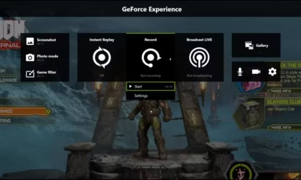The image size is (301, 180).
Task: Click Start in the Record menu
Action: tap(150, 86)
